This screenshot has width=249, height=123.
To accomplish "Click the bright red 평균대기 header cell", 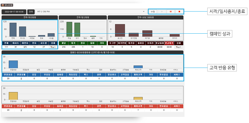I will pyautogui.click(x=169, y=43).
